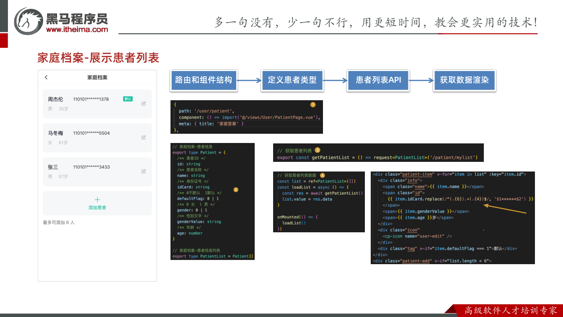Go back using the 家庭档案 header arrow
The image size is (563, 317).
46,77
